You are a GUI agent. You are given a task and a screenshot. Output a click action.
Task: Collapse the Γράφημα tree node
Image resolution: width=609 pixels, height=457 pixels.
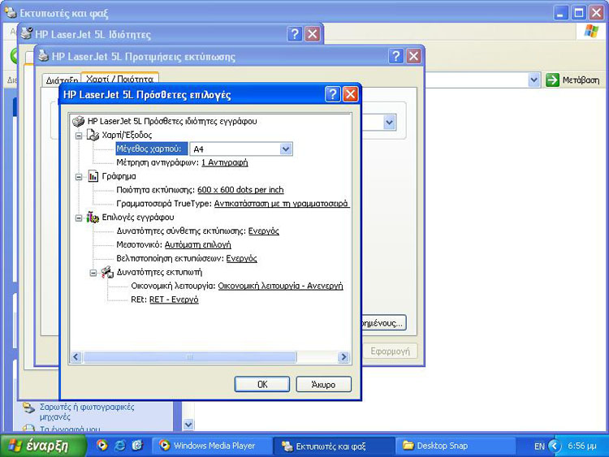click(x=79, y=177)
